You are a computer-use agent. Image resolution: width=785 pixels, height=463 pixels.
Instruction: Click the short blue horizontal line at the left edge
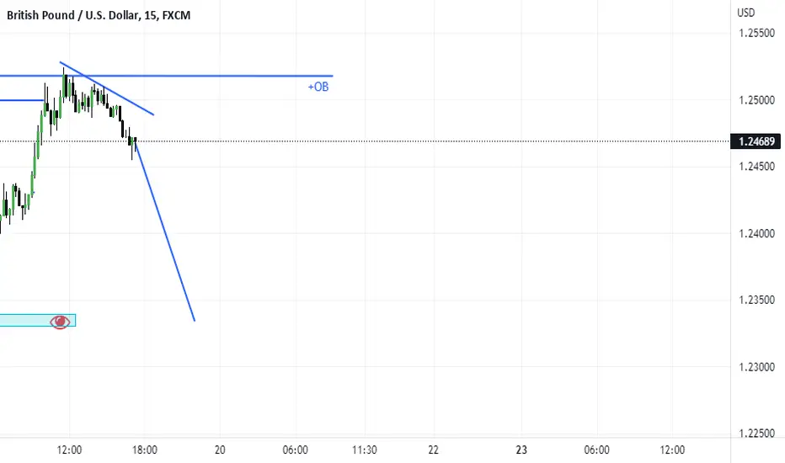pos(22,101)
